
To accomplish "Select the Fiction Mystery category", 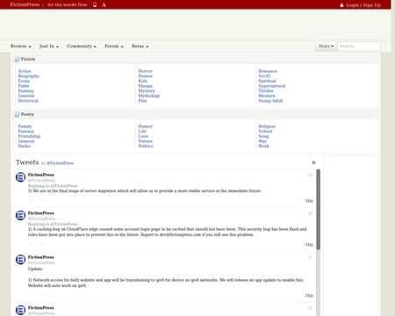I will (147, 91).
